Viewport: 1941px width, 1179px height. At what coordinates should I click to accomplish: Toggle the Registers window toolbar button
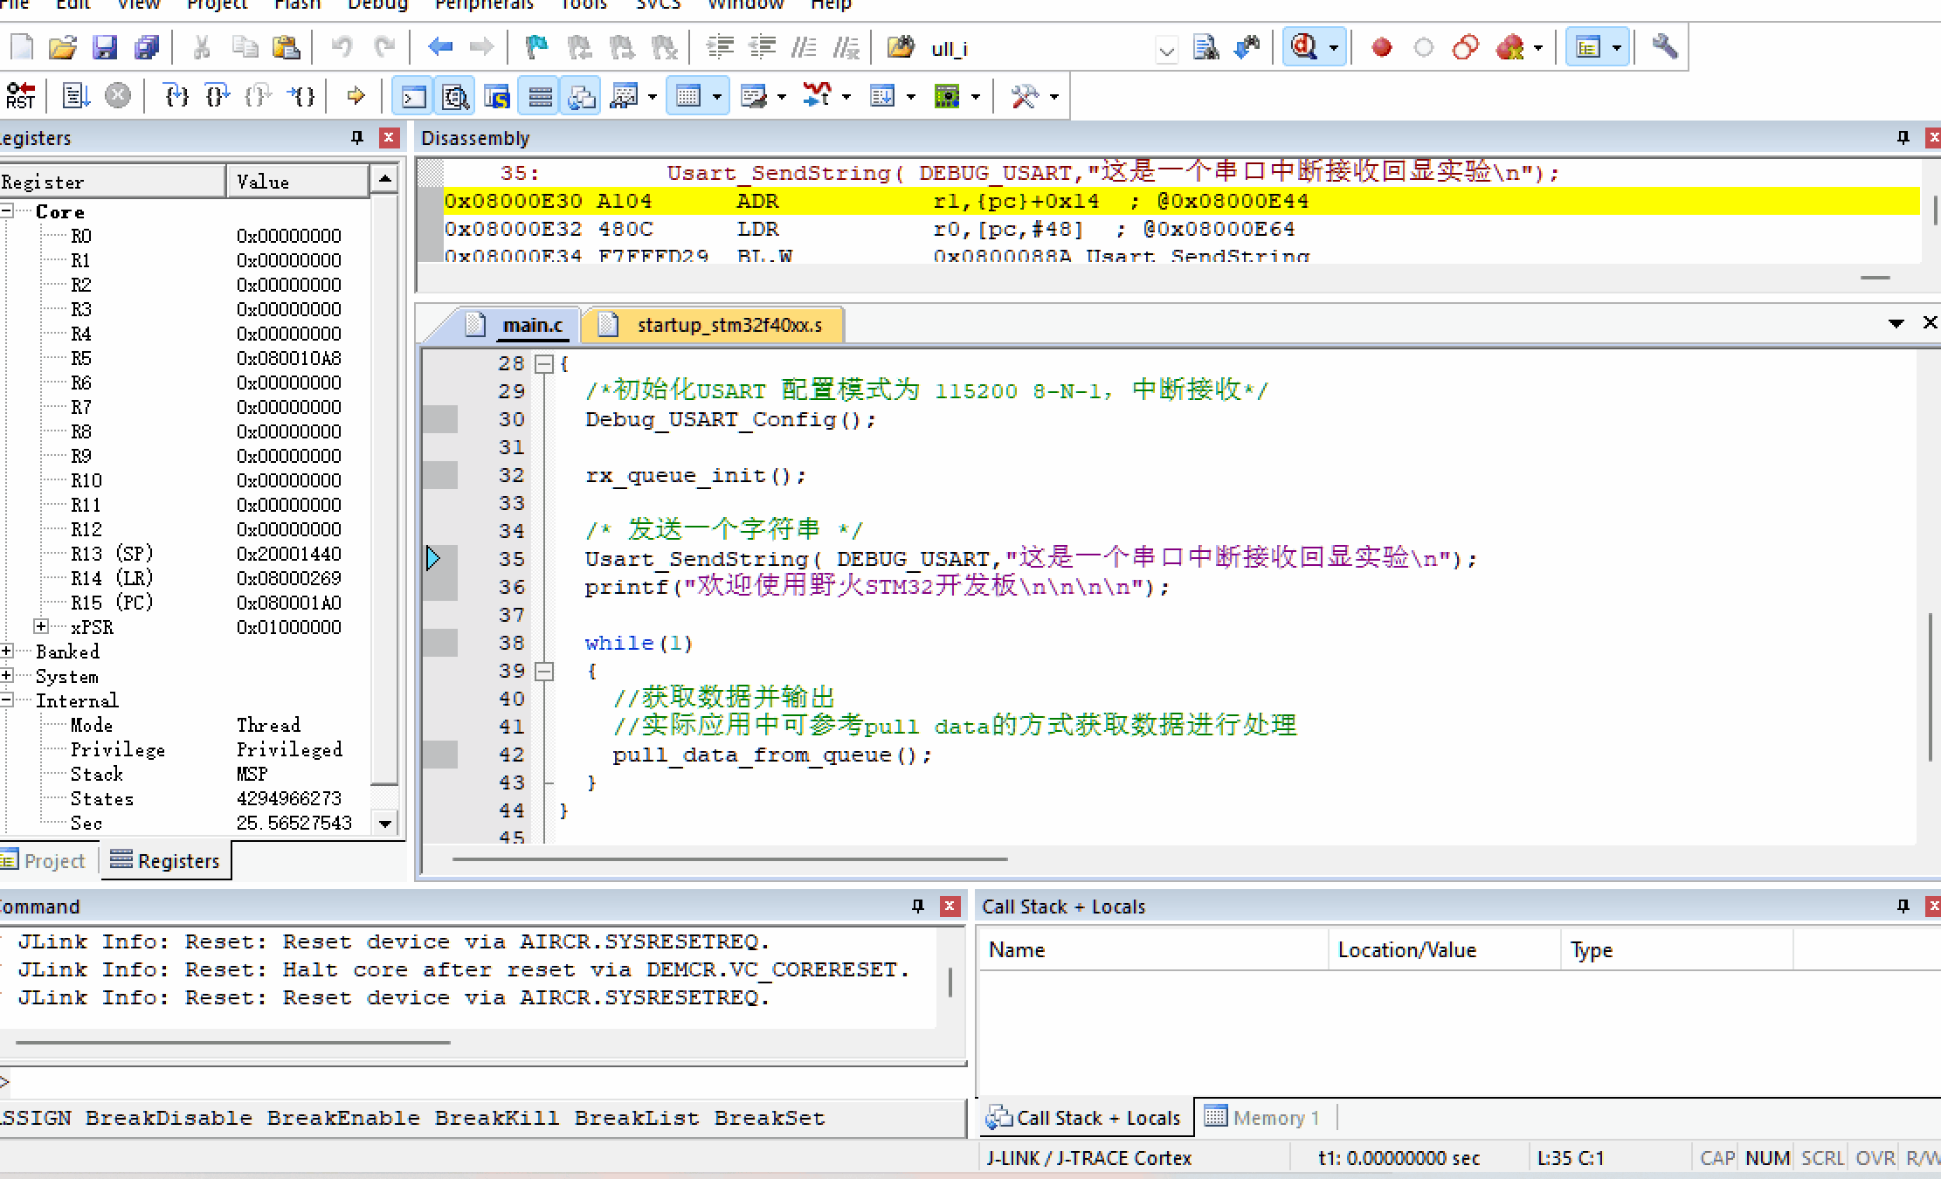(540, 95)
